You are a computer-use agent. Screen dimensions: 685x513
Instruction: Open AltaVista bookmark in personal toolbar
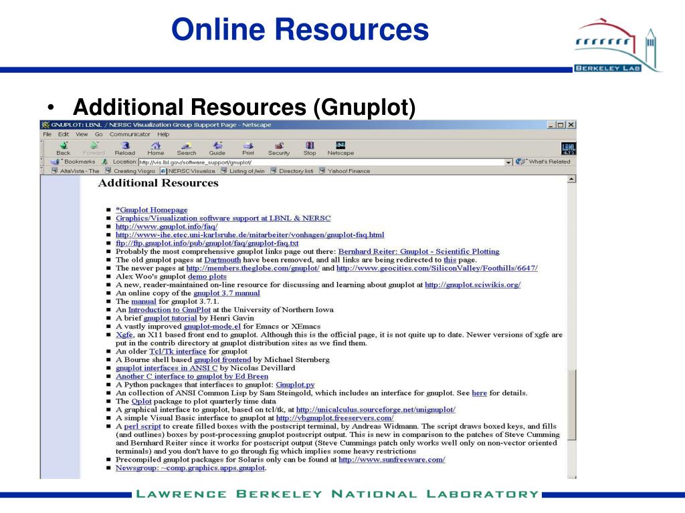point(76,171)
